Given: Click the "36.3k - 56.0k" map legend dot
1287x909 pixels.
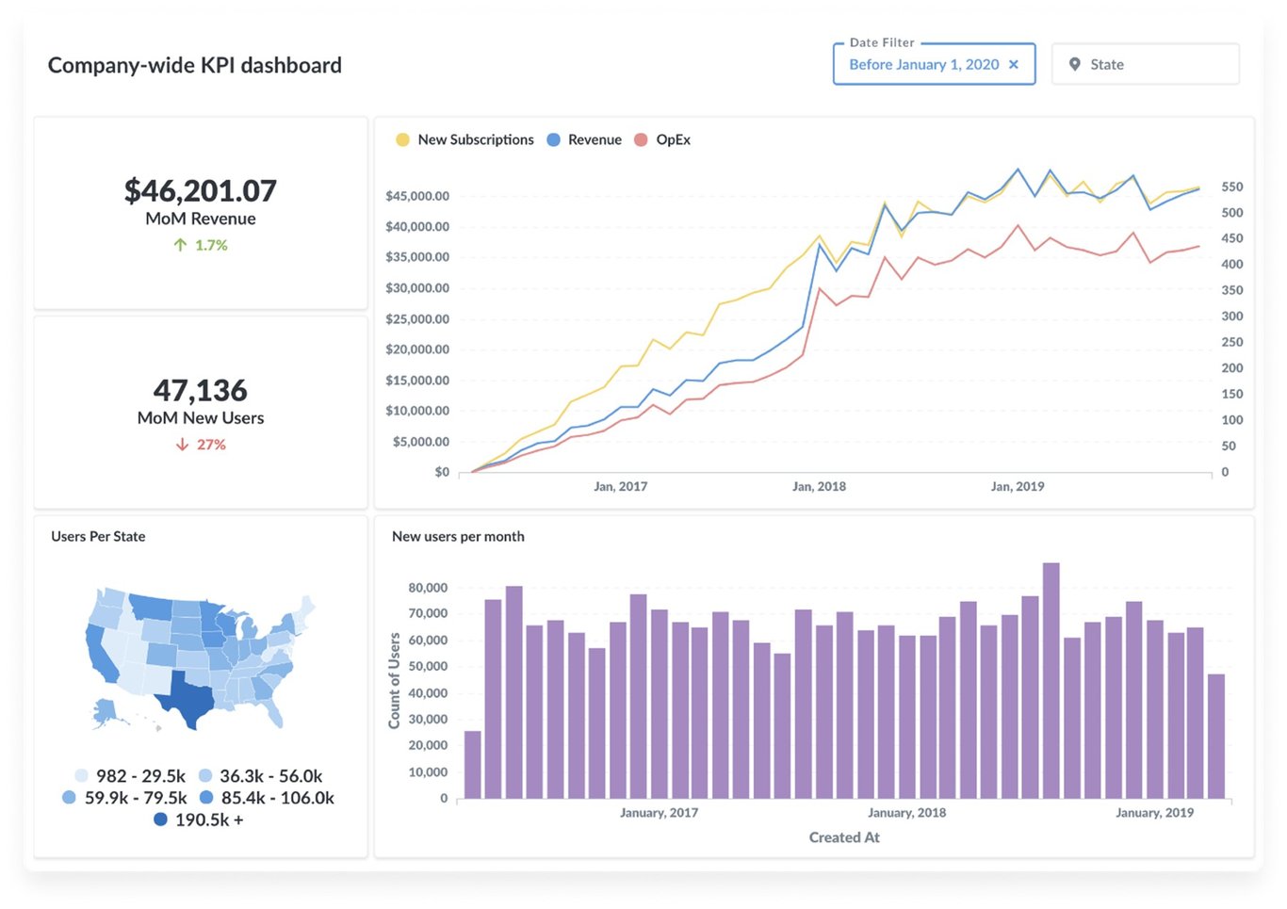Looking at the screenshot, I should coord(206,775).
